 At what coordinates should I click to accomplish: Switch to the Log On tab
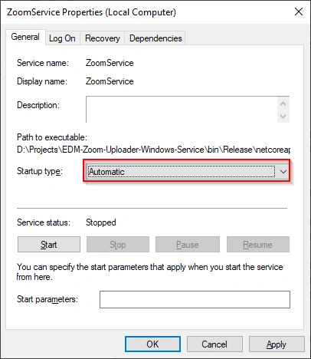pos(62,38)
